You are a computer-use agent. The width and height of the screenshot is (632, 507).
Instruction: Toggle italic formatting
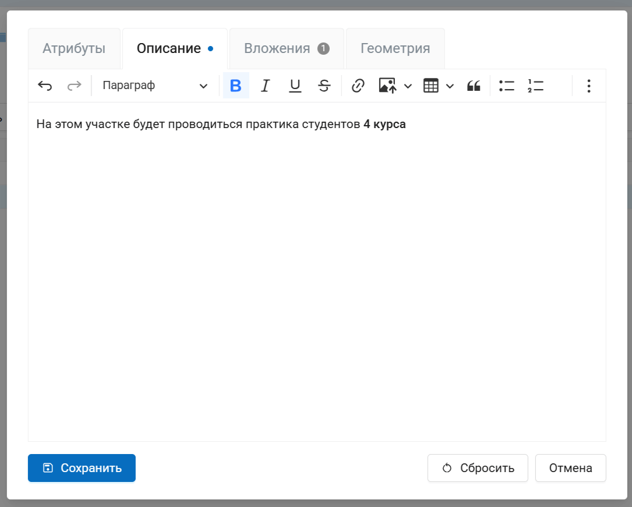pyautogui.click(x=266, y=86)
